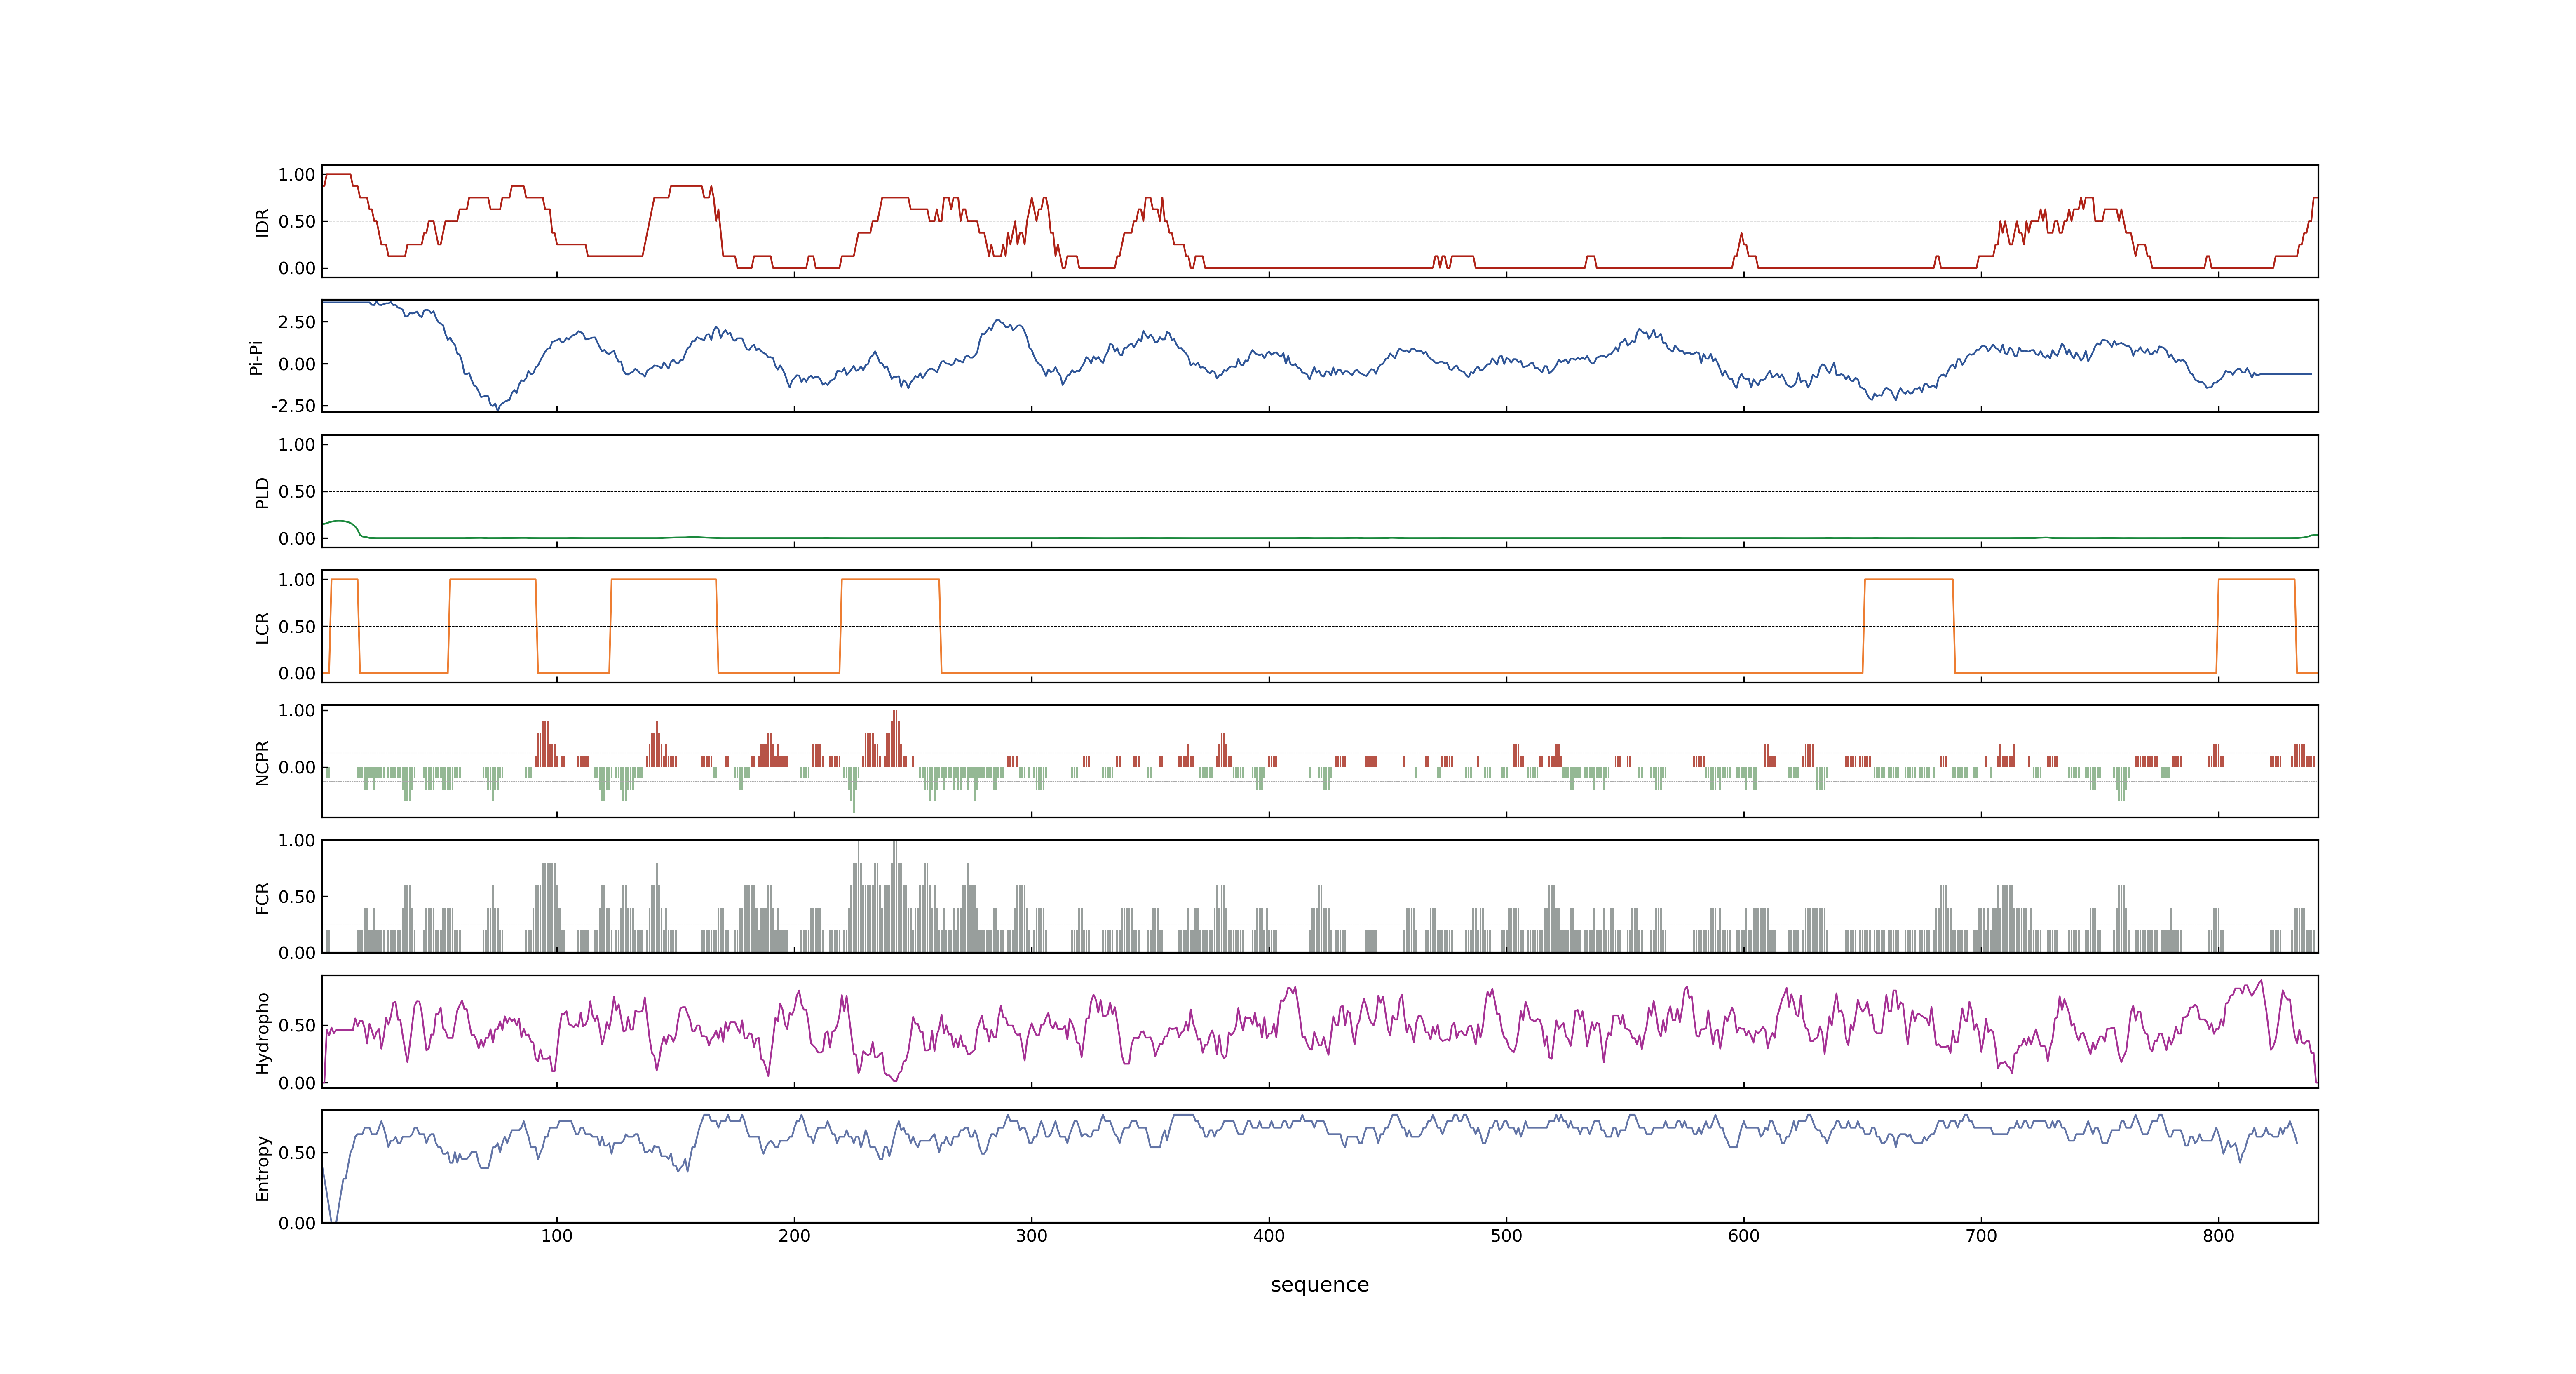Click the 2.50 tick on Pi-Pi axis
Image resolution: width=2576 pixels, height=1374 pixels.
pos(297,322)
